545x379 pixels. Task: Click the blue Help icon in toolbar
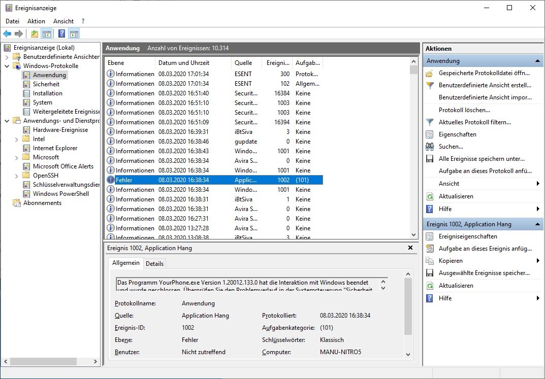pyautogui.click(x=61, y=34)
